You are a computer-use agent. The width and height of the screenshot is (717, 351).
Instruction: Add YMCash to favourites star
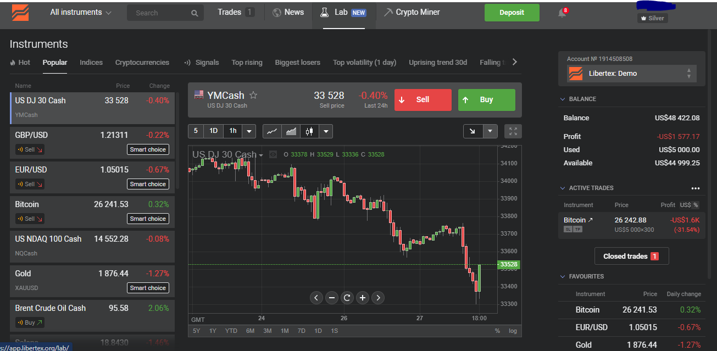click(253, 95)
